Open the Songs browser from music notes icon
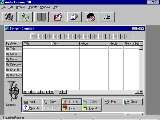This screenshot has height=120, width=160. (9, 17)
